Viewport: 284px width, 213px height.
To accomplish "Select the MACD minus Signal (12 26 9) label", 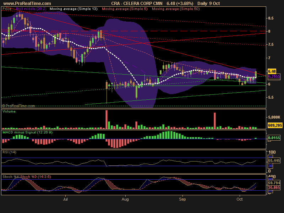I will coord(27,132).
